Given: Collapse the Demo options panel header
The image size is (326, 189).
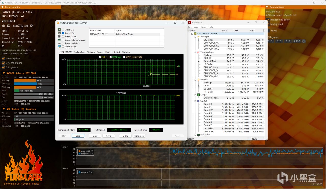Looking at the screenshot, I should click(267, 7).
